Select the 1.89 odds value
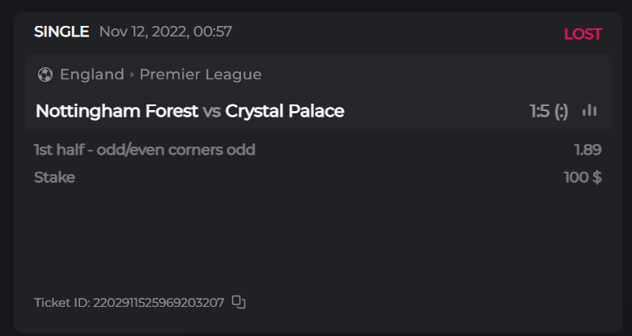This screenshot has width=632, height=336. pos(587,150)
